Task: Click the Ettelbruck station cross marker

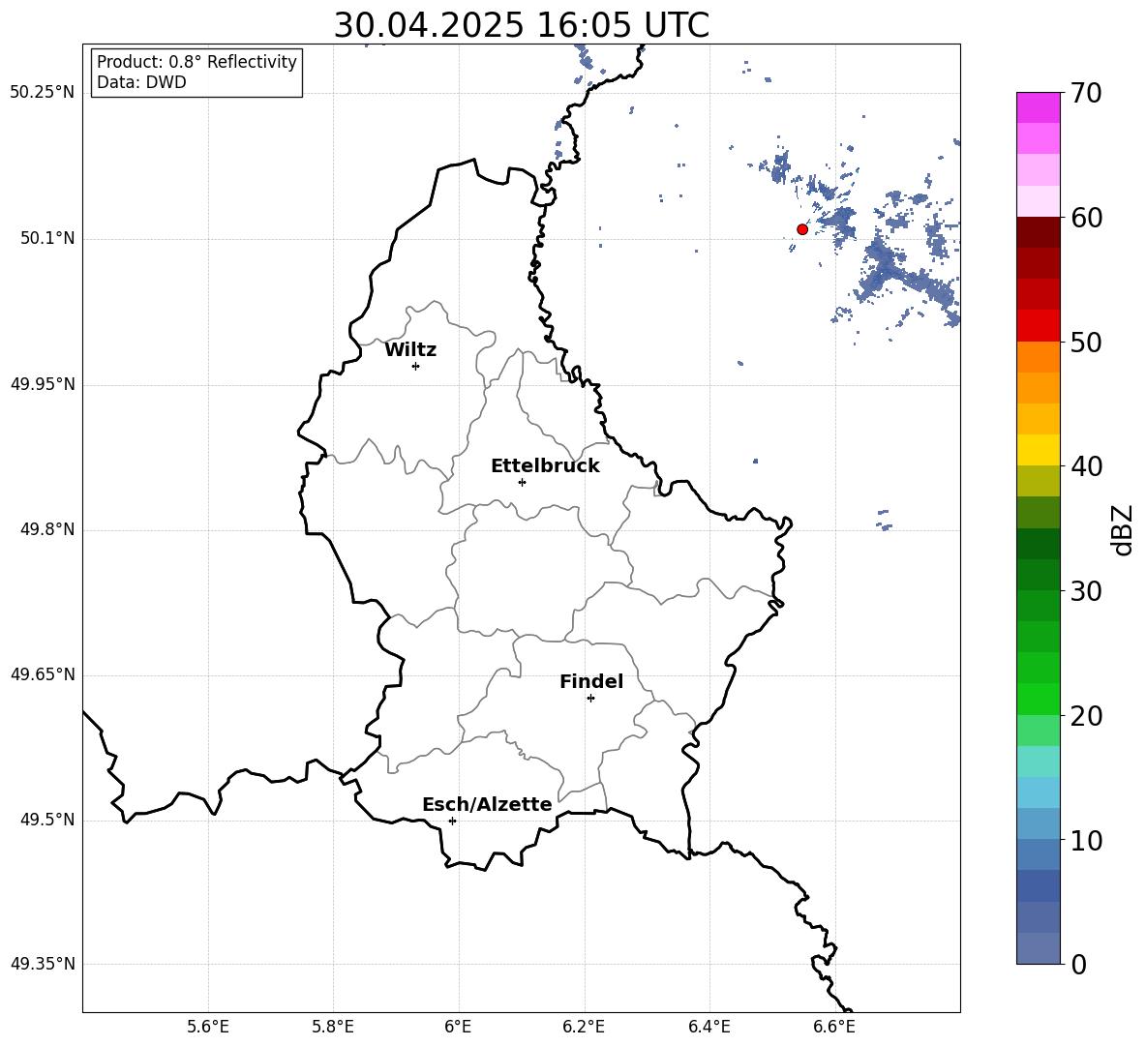Action: click(522, 482)
